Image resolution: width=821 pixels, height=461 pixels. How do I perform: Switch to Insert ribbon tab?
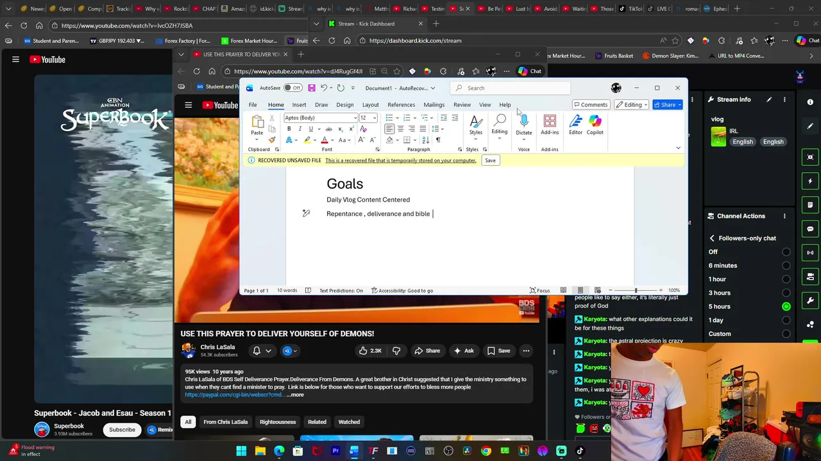(x=299, y=105)
